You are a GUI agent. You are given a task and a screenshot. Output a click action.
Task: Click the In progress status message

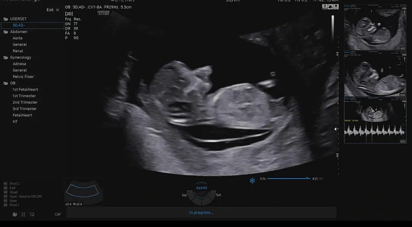click(201, 213)
